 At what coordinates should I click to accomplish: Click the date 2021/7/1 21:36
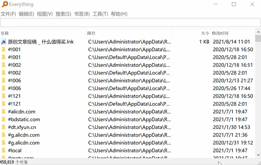(x=230, y=135)
